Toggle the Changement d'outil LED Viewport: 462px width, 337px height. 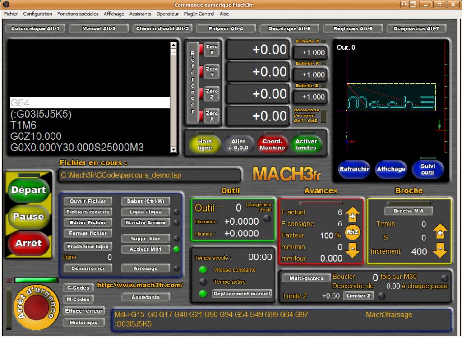point(267,218)
